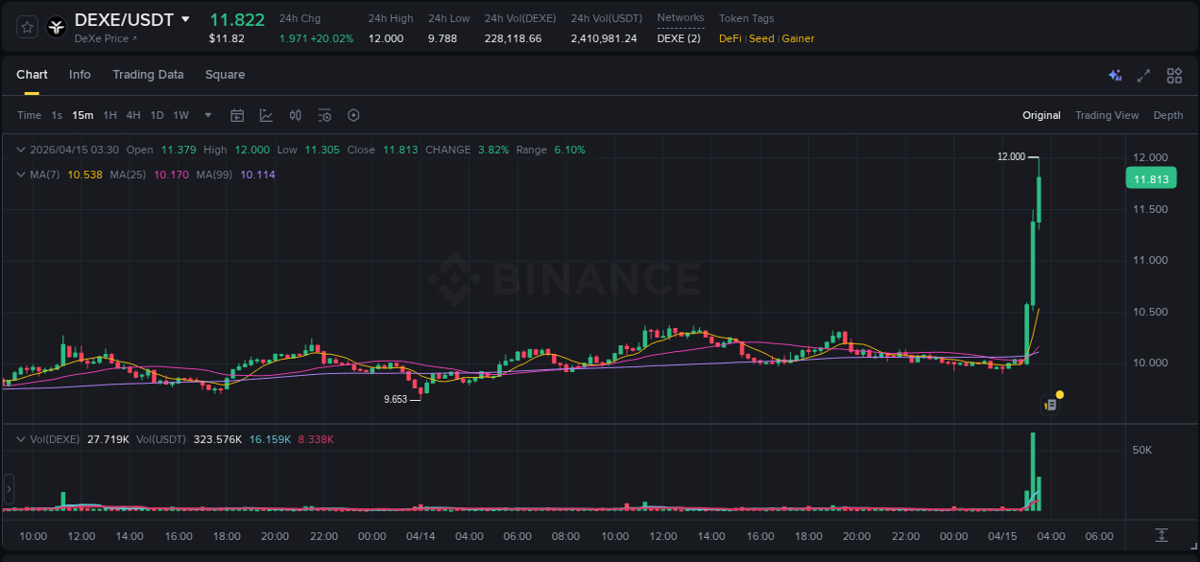The width and height of the screenshot is (1200, 562).
Task: Open the technical indicators icon
Action: click(x=324, y=115)
